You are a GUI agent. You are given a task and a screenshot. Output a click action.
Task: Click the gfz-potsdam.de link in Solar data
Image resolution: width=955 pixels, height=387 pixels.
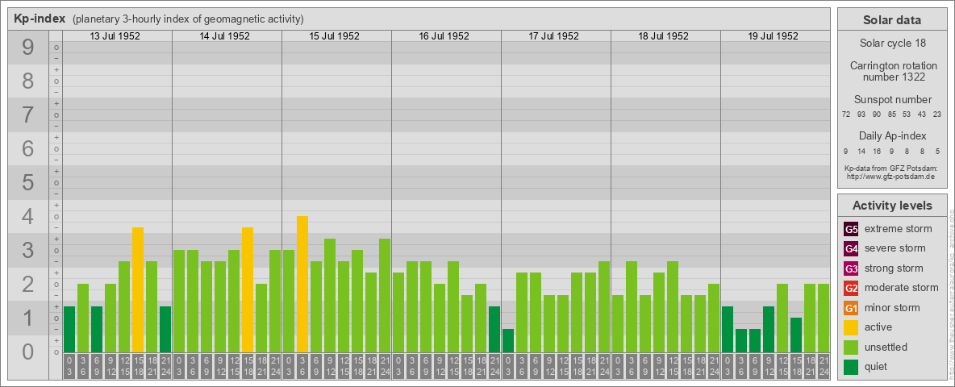click(890, 177)
